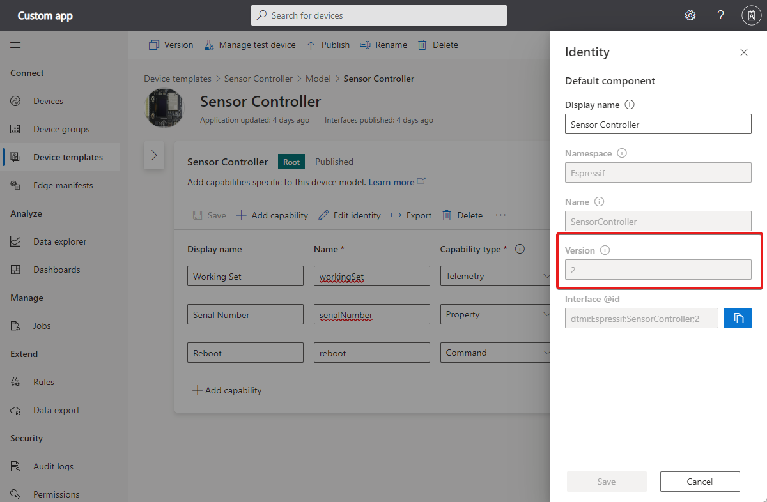Expand the collapsed side panel chevron
This screenshot has width=767, height=502.
click(154, 155)
